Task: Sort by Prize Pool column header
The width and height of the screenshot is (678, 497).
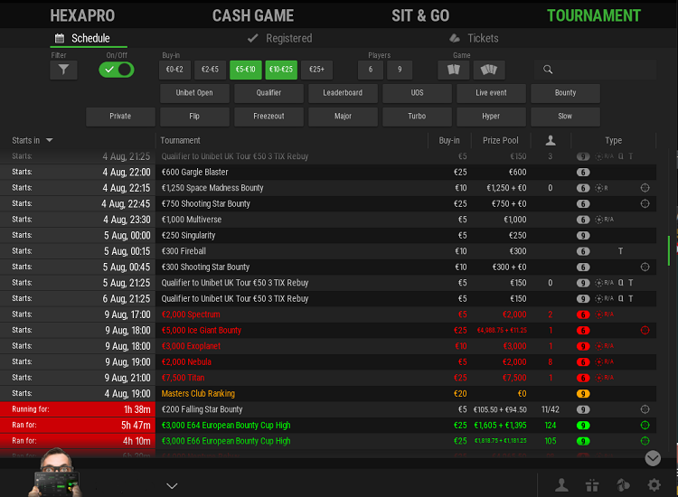Action: pyautogui.click(x=500, y=140)
